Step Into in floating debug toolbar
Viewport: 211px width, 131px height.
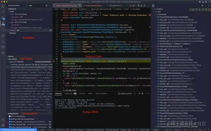point(199,10)
